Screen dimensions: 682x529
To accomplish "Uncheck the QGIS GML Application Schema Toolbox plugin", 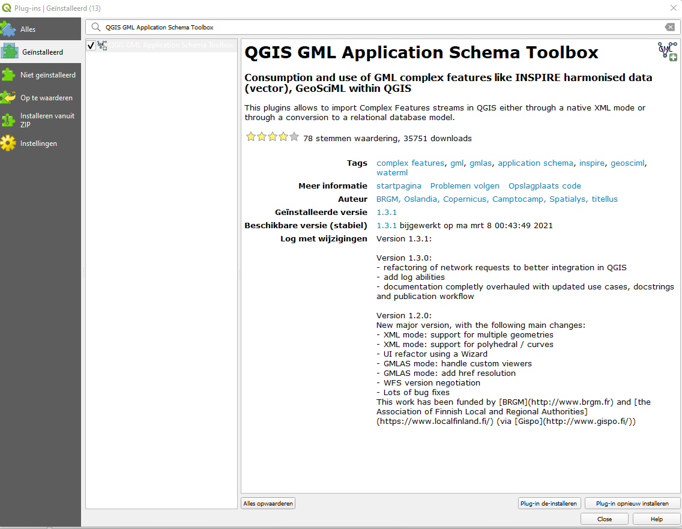I will coord(91,46).
